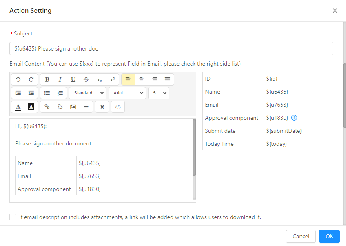This screenshot has height=246, width=346.
Task: Insert numbered list
Action: pyautogui.click(x=60, y=93)
